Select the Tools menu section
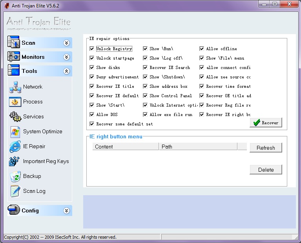Viewport: 301px width, 243px height. pos(40,71)
